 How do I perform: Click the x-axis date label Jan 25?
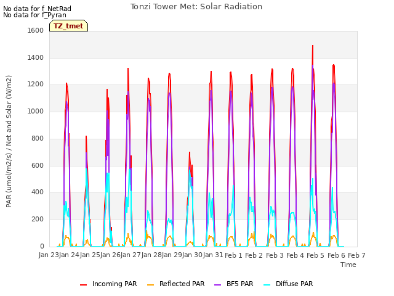click(x=90, y=255)
